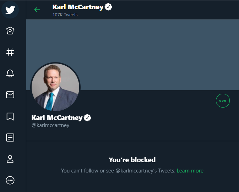The image size is (239, 192).
Task: Click the verified badge in the top bar
Action: 108,7
